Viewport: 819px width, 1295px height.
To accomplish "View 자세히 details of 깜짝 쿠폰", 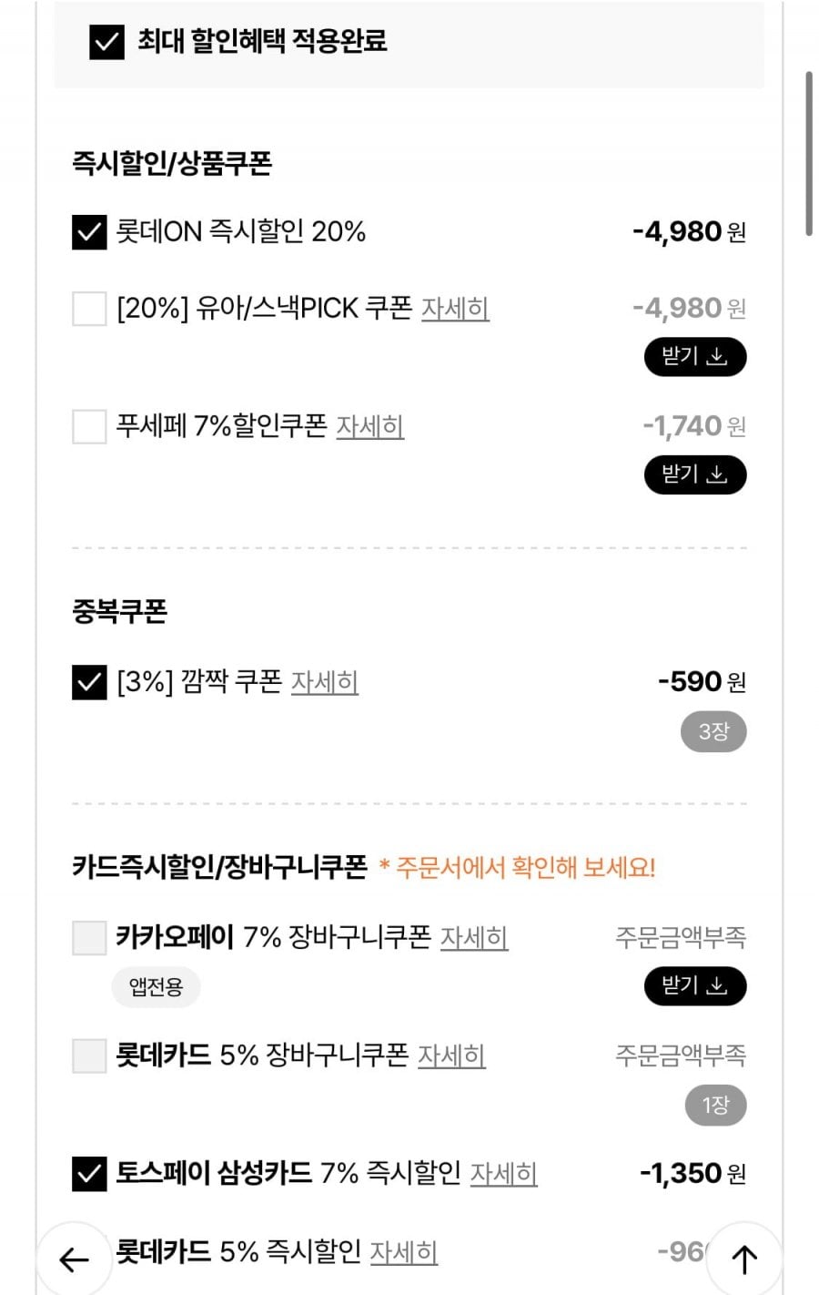I will [x=324, y=682].
